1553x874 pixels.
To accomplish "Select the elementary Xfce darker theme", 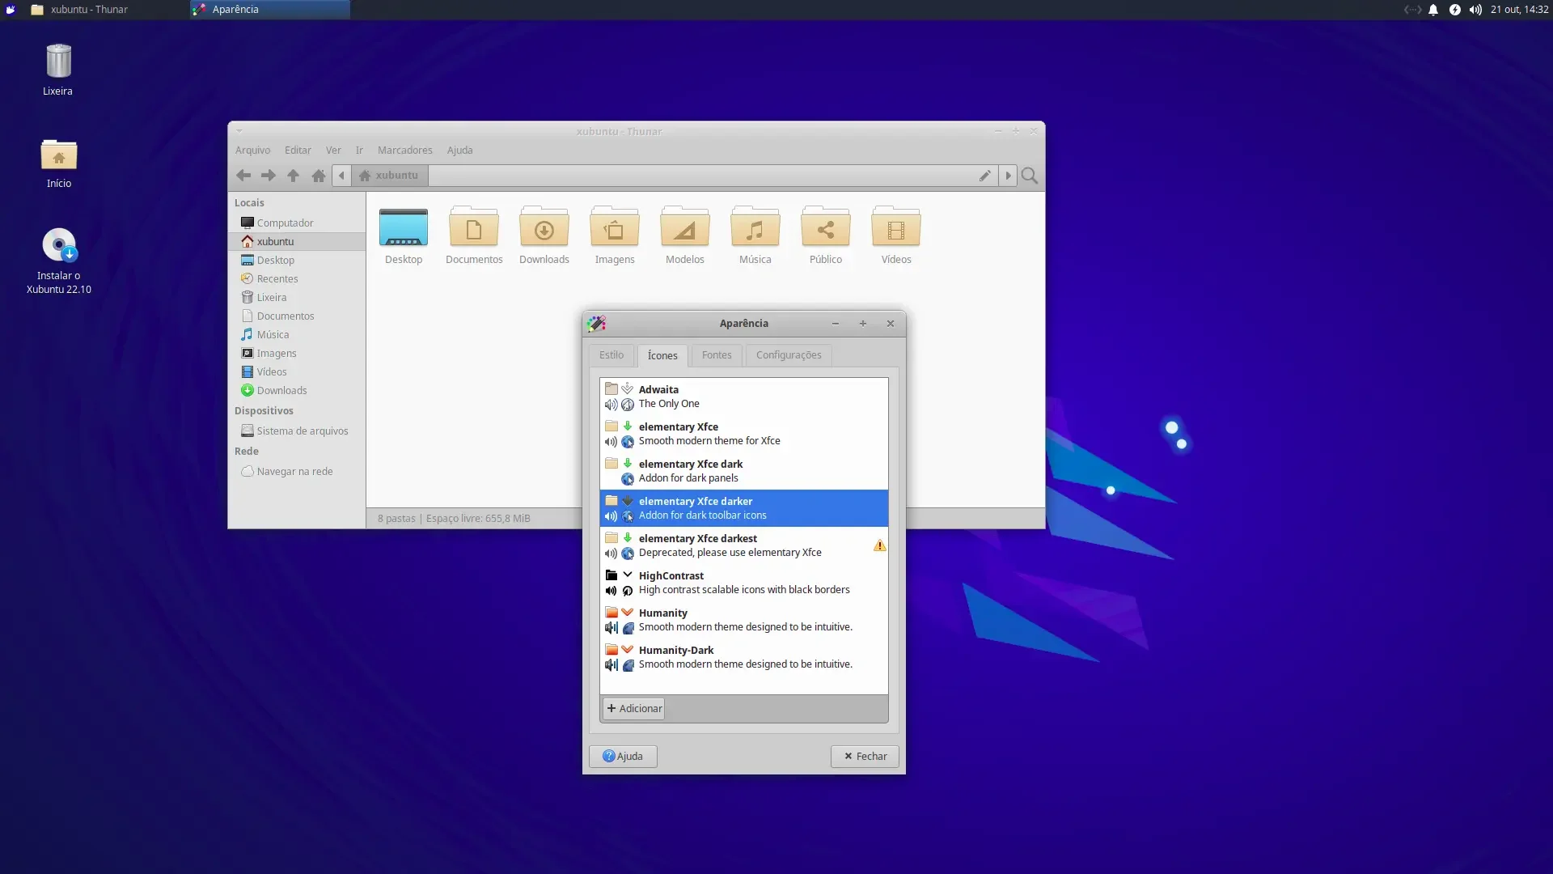I will click(744, 508).
